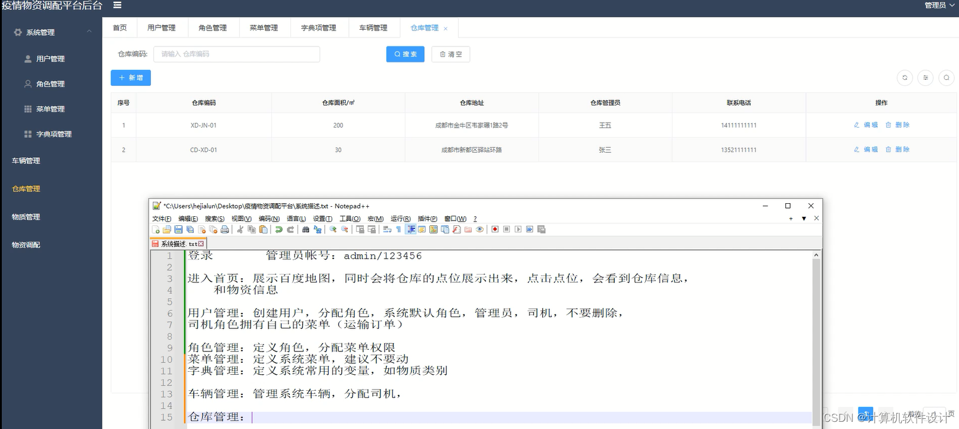Delete the XD-JN-01 warehouse row
The image size is (959, 429).
(x=898, y=125)
